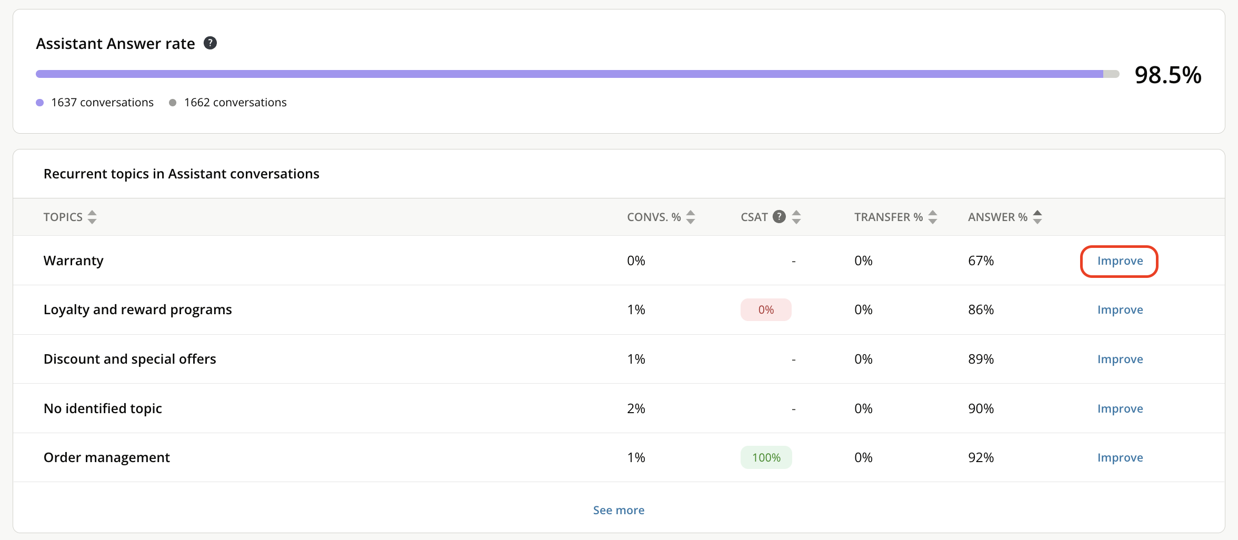Click the red 0% CSAT badge
Image resolution: width=1238 pixels, height=540 pixels.
click(766, 310)
